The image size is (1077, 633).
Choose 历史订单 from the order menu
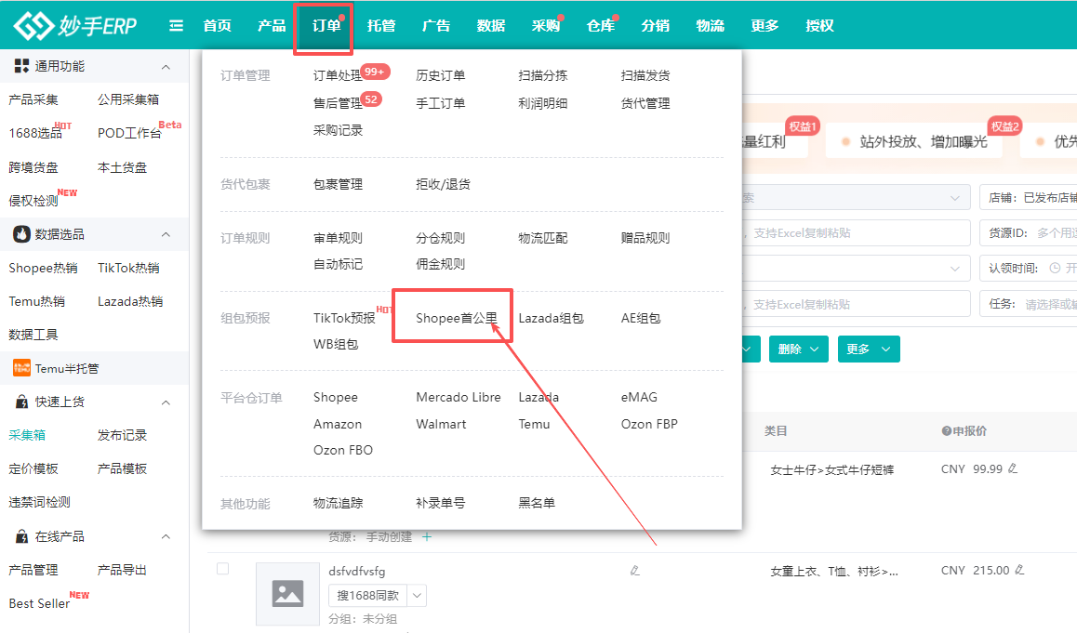[x=440, y=75]
